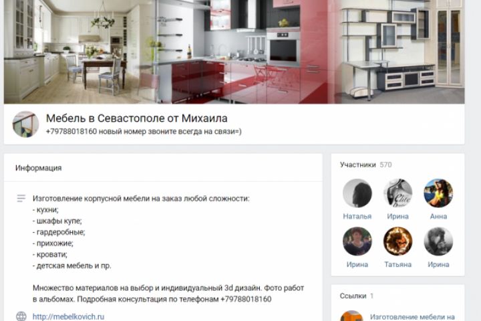Open Анна's member avatar
The height and width of the screenshot is (321, 481).
click(x=438, y=193)
